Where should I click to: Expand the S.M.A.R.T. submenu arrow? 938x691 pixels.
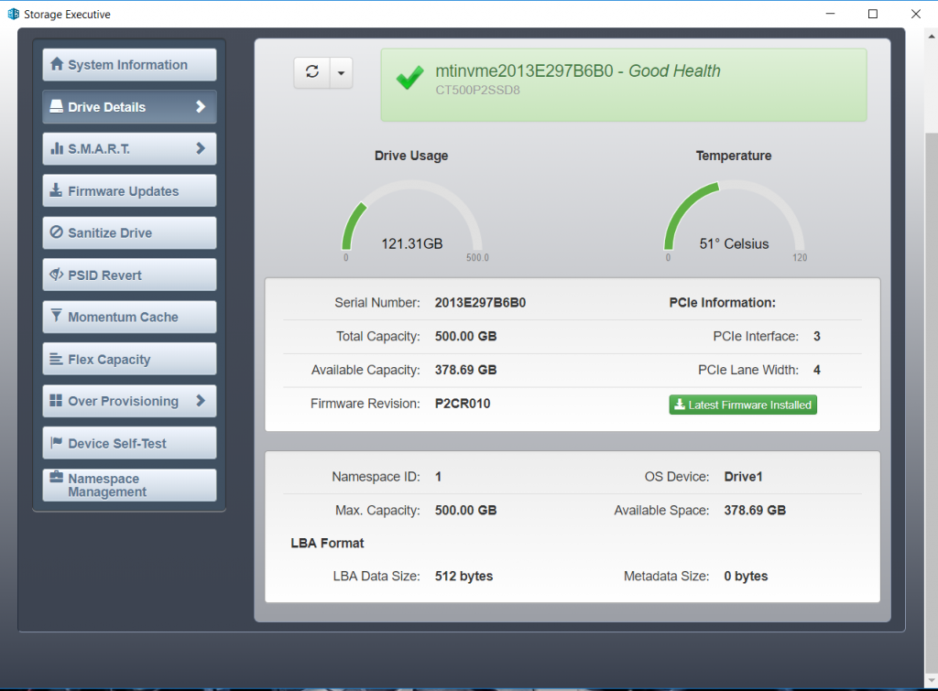(201, 149)
